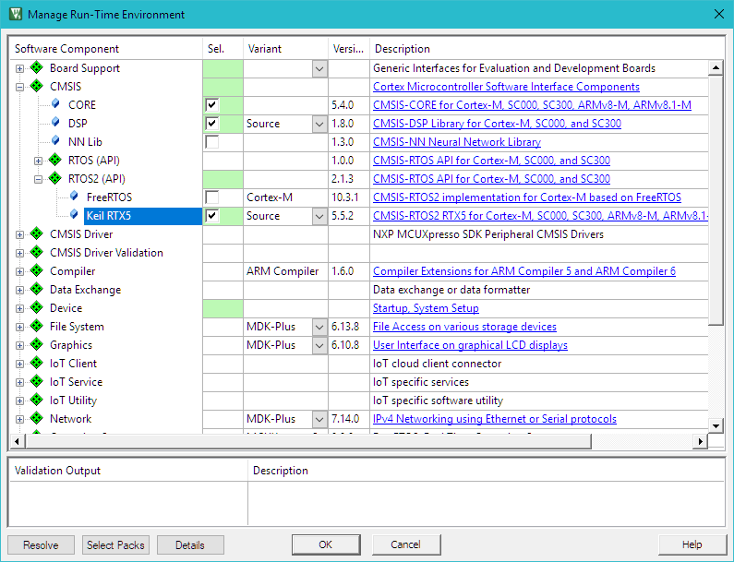Open the Network variant dropdown
Viewport: 734px width, 562px height.
(x=319, y=419)
